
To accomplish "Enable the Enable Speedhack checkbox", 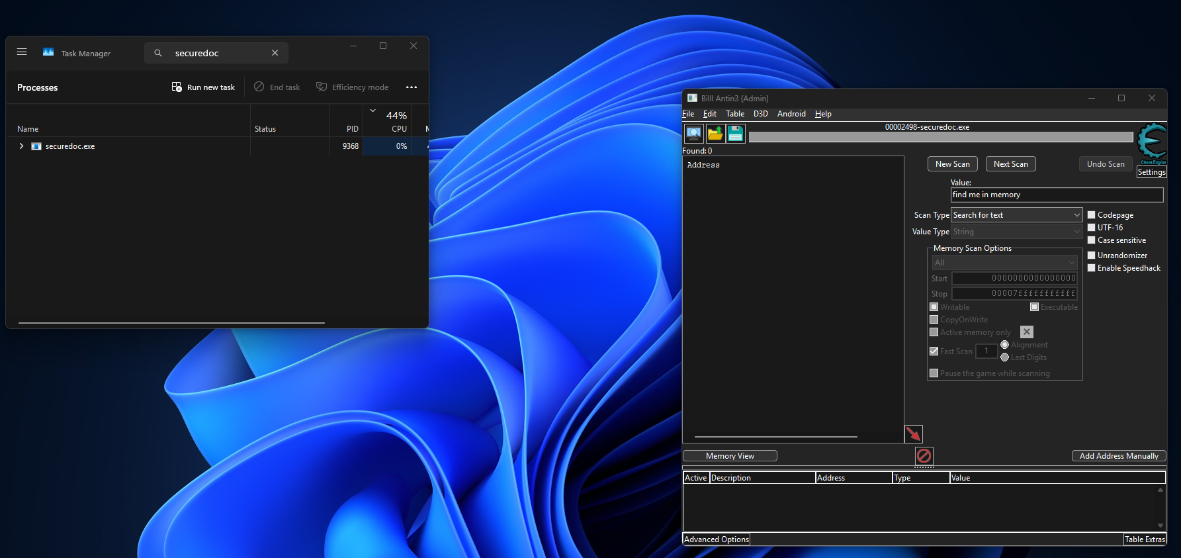I will 1092,268.
